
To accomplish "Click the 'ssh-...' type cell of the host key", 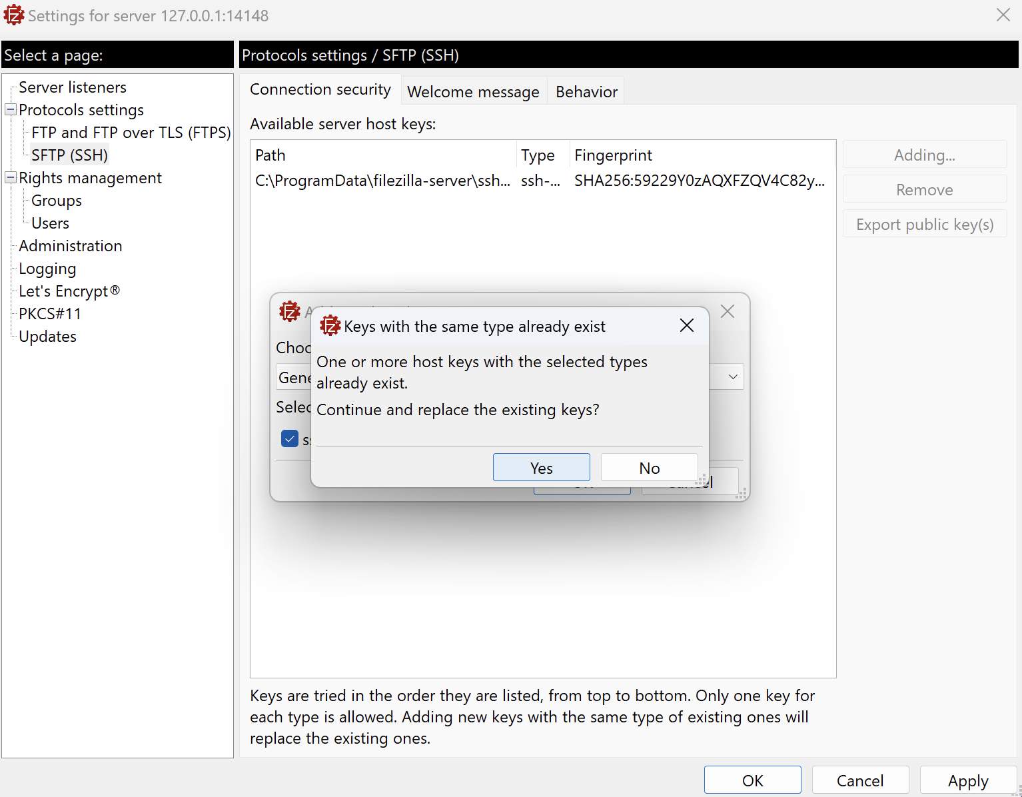I will pos(541,181).
